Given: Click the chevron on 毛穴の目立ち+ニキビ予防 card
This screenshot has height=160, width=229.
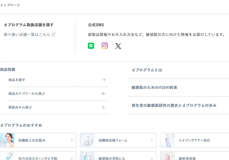Looking at the screenshot, I should pos(72,158).
